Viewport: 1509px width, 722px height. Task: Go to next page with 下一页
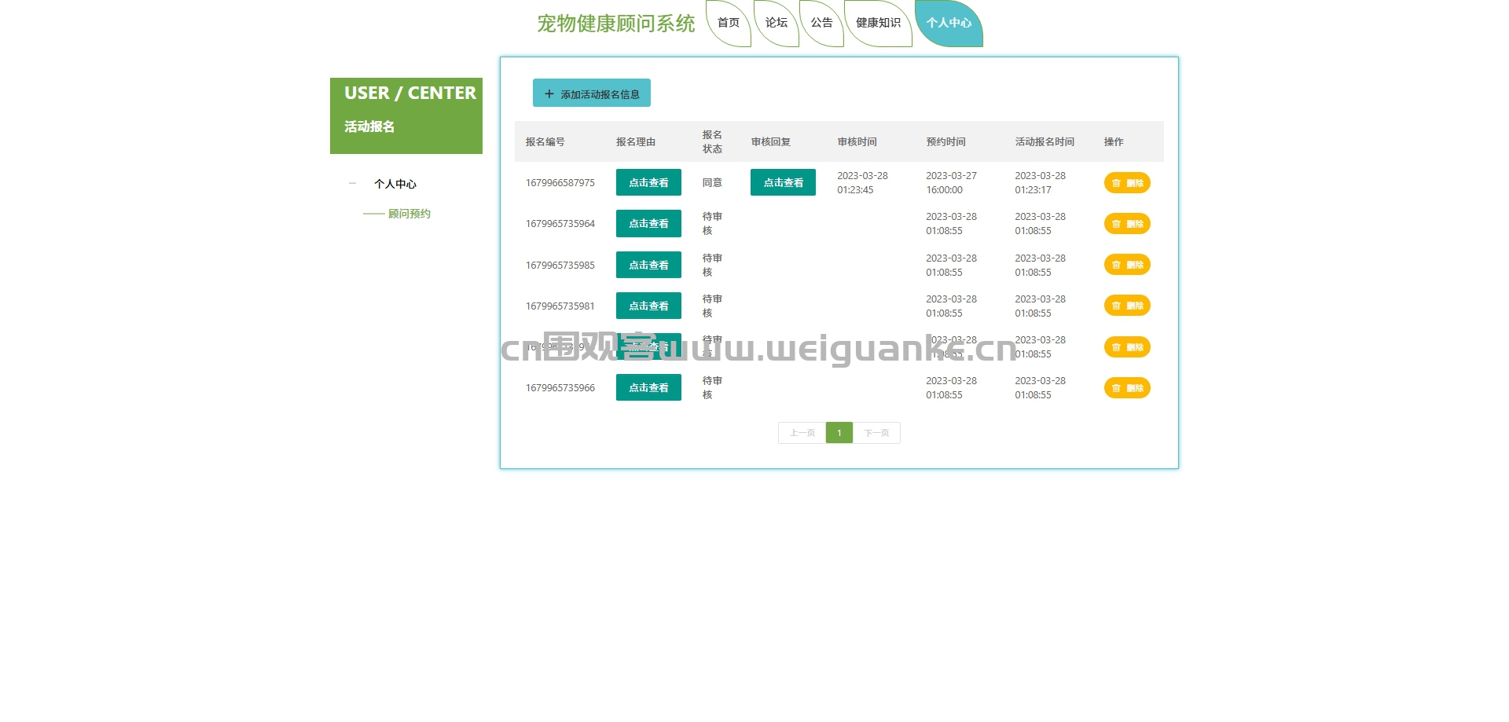(x=876, y=433)
